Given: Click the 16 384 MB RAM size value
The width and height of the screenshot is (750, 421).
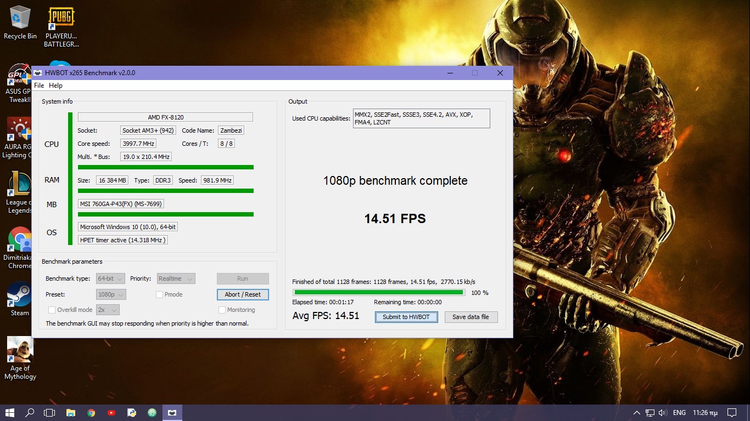Looking at the screenshot, I should 113,180.
